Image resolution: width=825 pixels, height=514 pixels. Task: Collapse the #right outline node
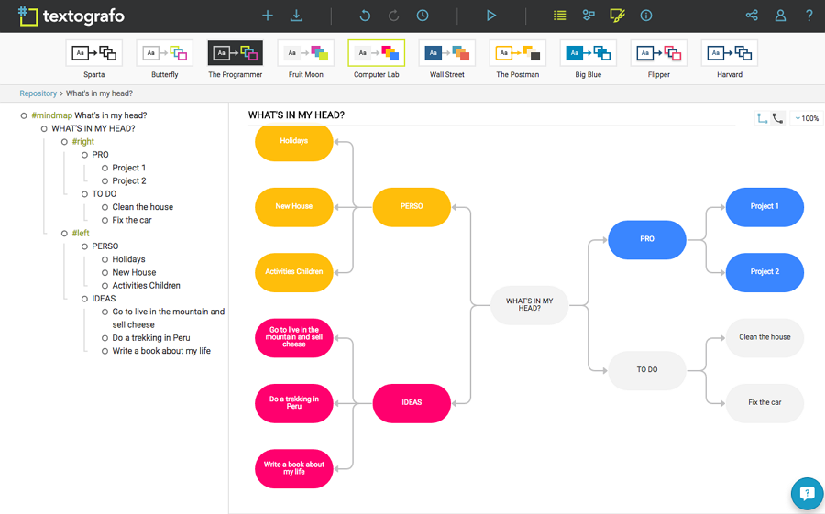[x=64, y=142]
